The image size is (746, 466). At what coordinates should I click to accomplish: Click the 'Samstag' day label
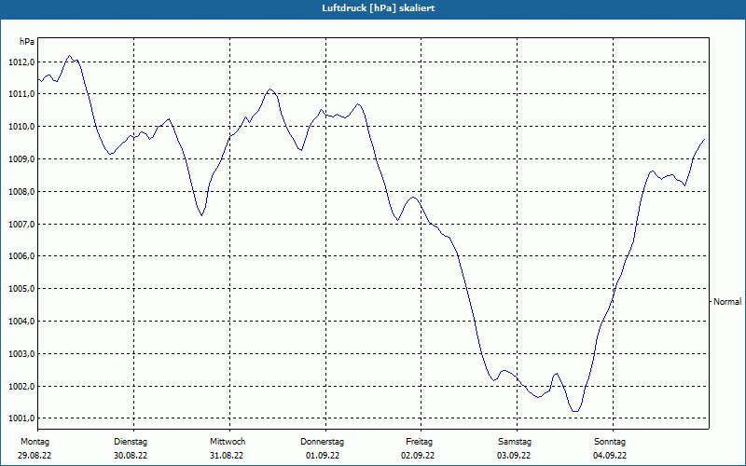tap(515, 442)
